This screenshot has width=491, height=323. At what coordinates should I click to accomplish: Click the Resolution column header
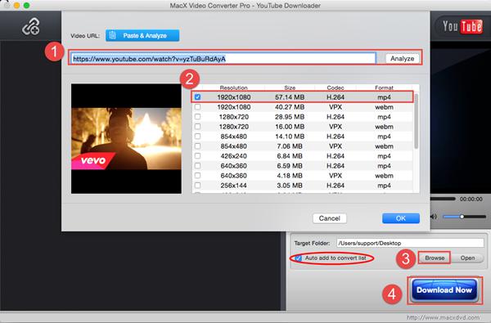pos(233,87)
